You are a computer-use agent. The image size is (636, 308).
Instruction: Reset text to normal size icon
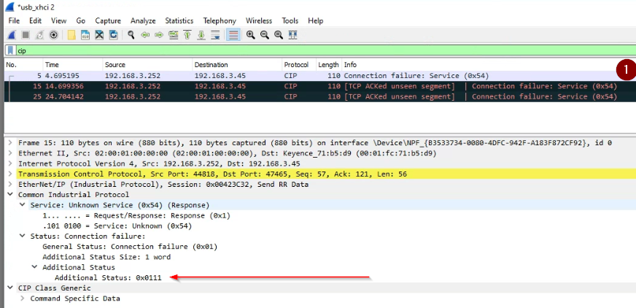coord(279,35)
